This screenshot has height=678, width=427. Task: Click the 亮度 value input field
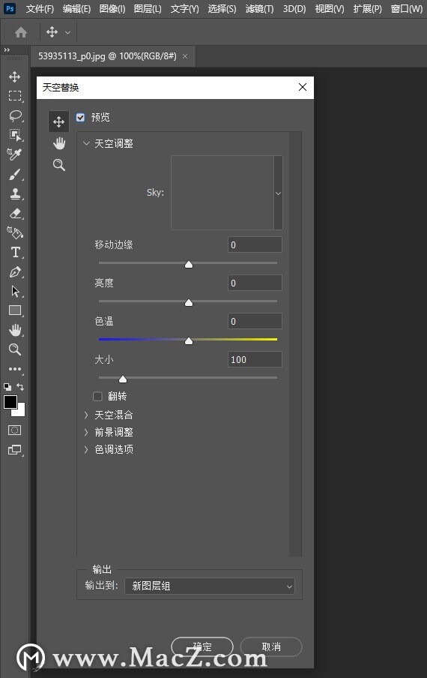(255, 283)
